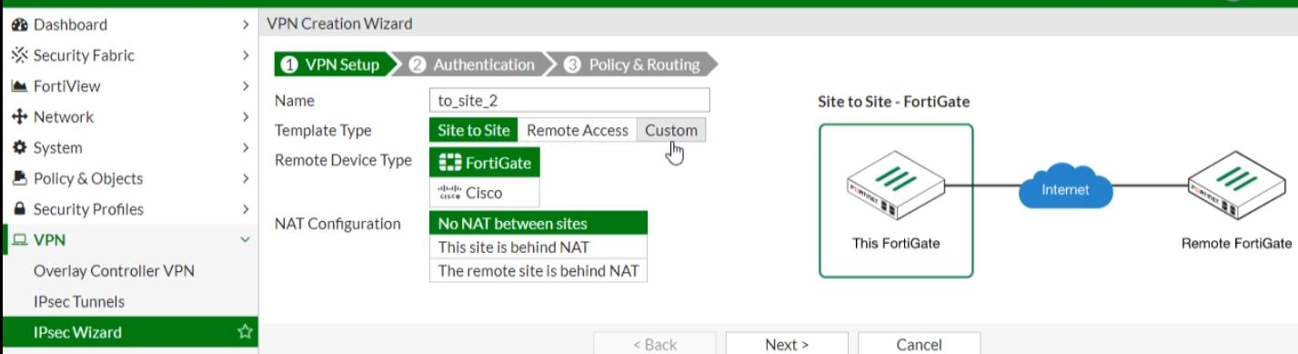This screenshot has width=1298, height=354.
Task: Go to Authentication wizard step
Action: pos(476,65)
